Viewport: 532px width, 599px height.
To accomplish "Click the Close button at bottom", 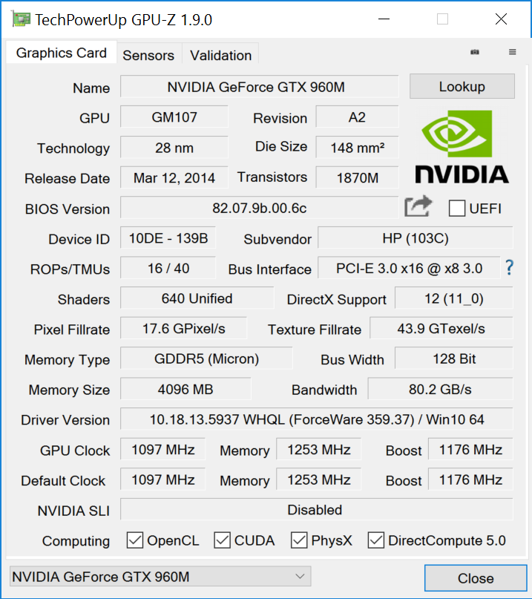I will click(x=475, y=578).
